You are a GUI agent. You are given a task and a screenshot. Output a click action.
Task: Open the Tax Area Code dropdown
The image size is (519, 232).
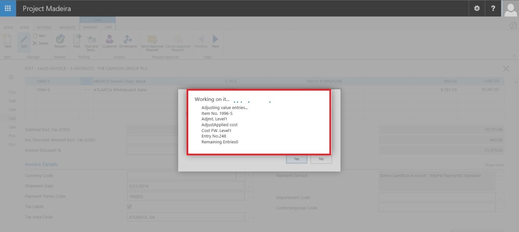click(x=249, y=217)
